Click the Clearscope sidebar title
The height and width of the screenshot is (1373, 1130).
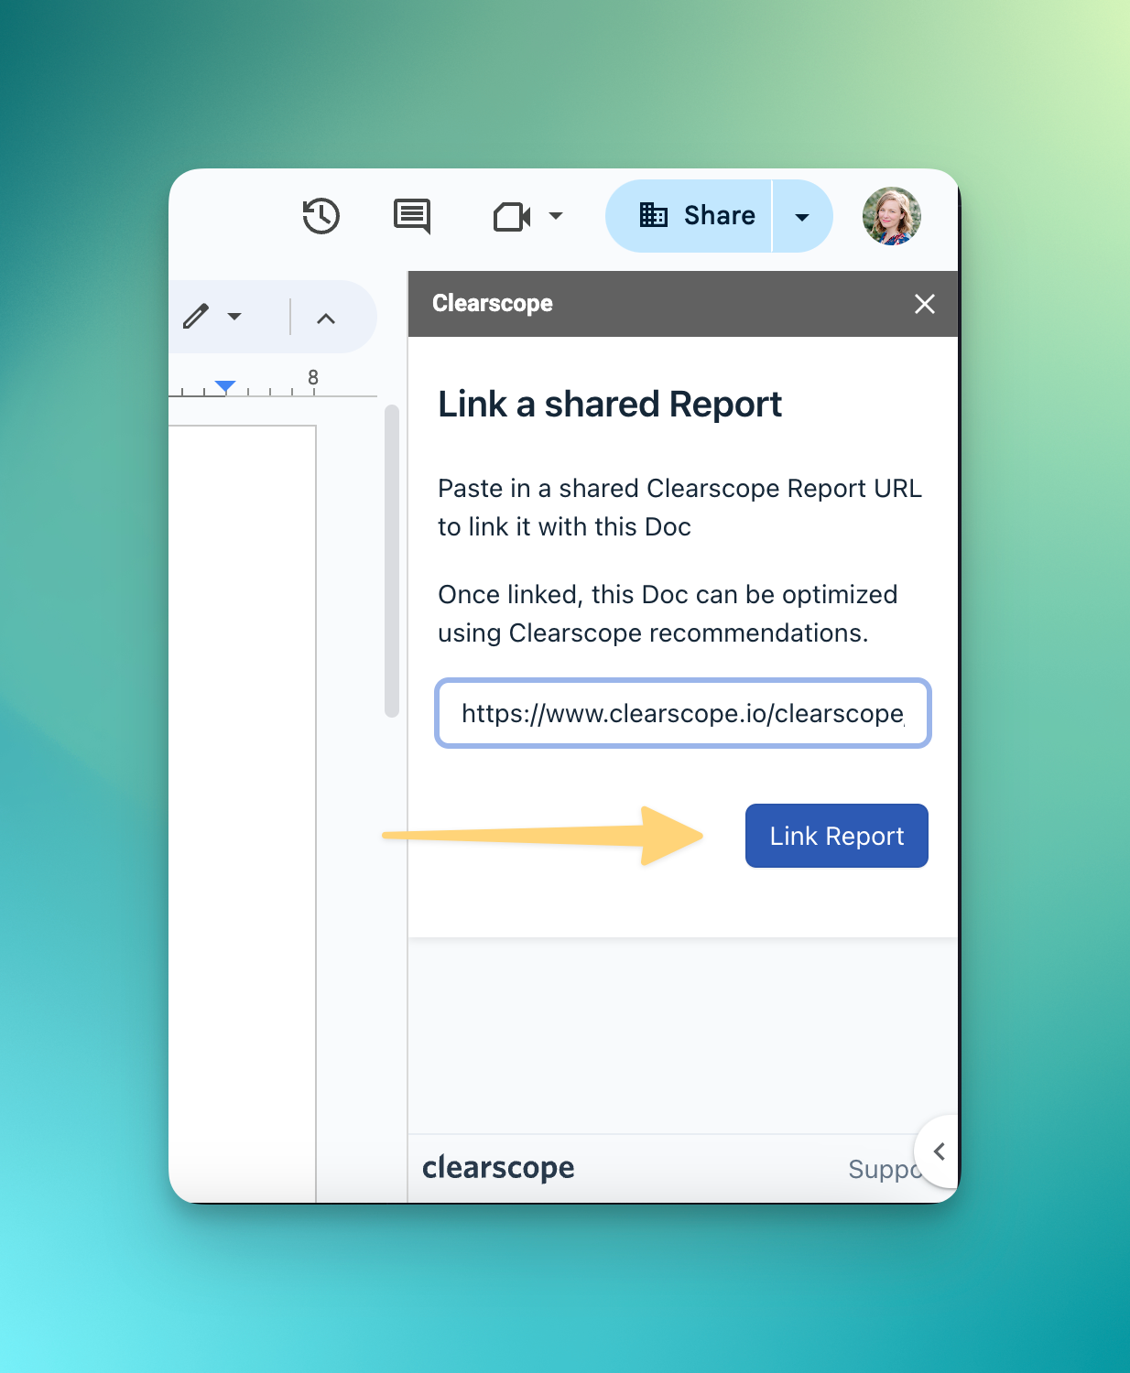coord(493,303)
